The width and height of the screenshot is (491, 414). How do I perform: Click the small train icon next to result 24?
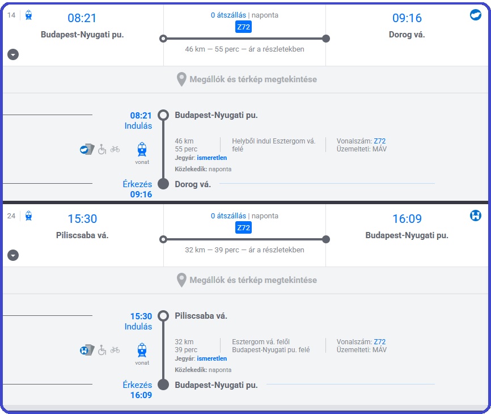pos(29,216)
